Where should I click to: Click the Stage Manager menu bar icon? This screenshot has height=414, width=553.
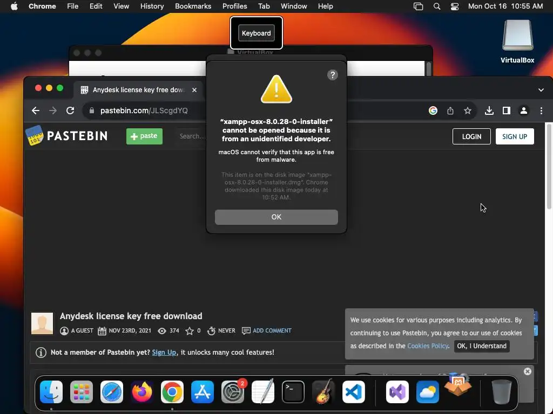tap(419, 6)
